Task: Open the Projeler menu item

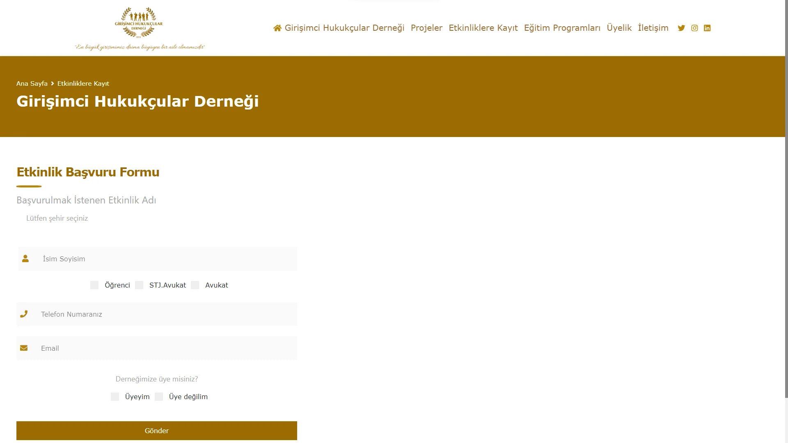Action: tap(426, 28)
